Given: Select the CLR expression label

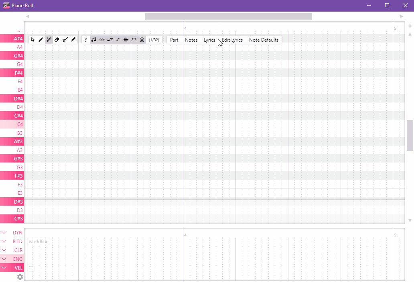Looking at the screenshot, I should point(18,250).
